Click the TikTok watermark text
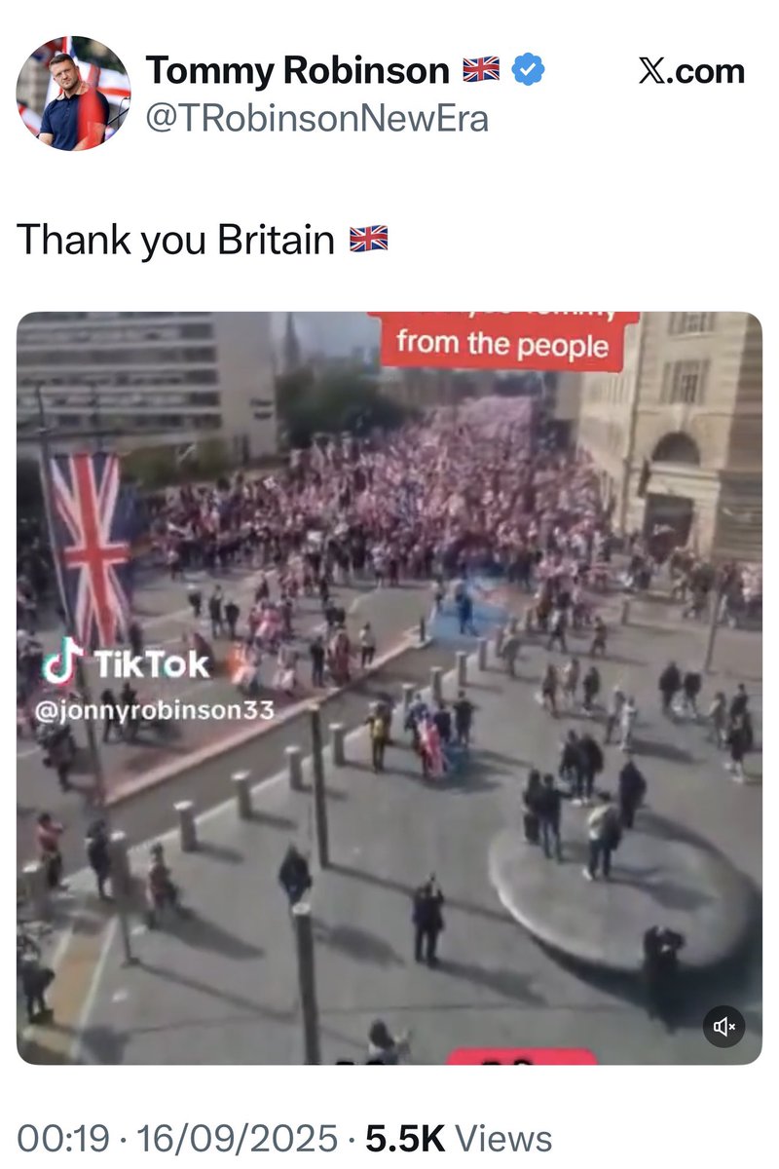This screenshot has height=1169, width=779. coord(151,664)
